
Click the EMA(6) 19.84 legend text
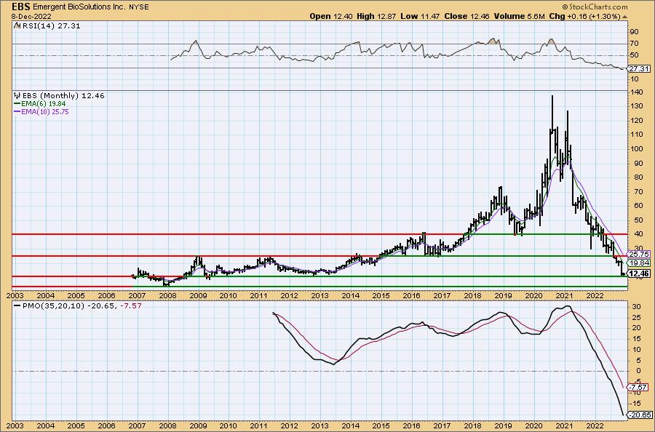pyautogui.click(x=44, y=103)
